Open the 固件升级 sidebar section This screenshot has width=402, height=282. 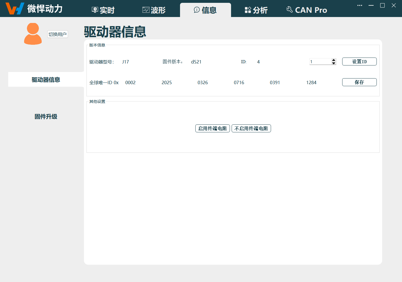pos(46,116)
